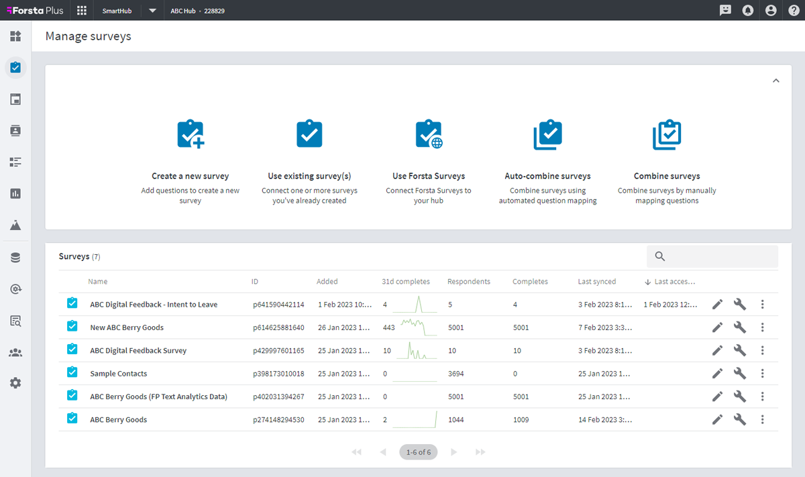
Task: Open the document search icon in sidebar
Action: (x=15, y=321)
